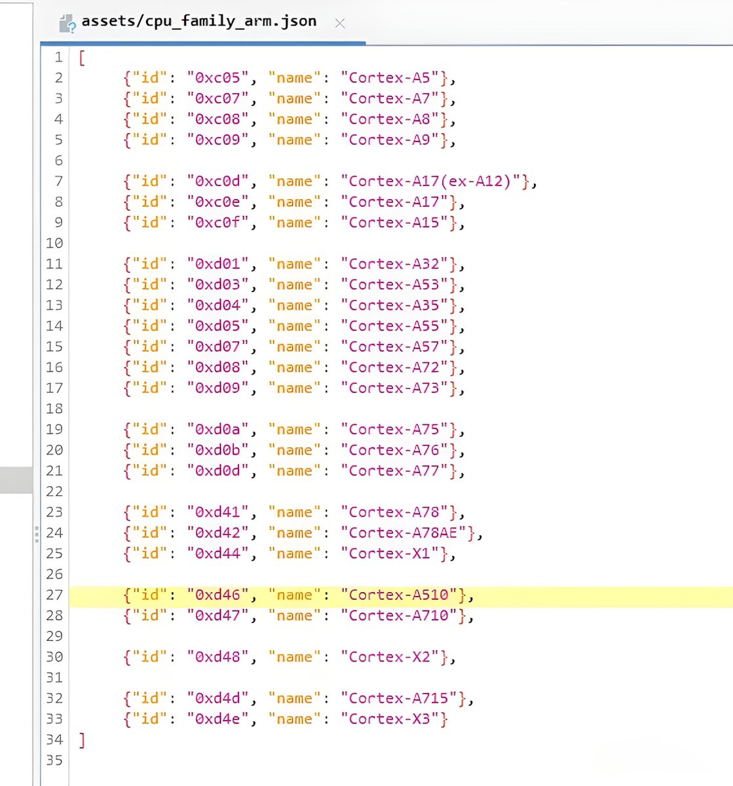This screenshot has width=733, height=786.
Task: Click the "Cortex-X2" name value
Action: pyautogui.click(x=390, y=657)
